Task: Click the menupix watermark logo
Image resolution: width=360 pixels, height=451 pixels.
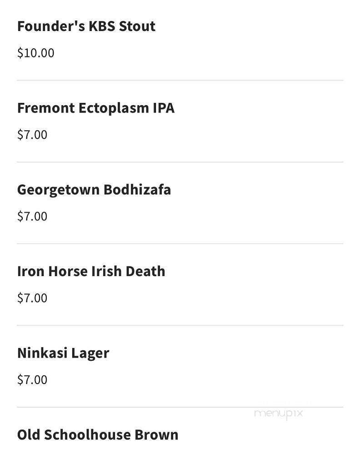Action: coord(278,414)
